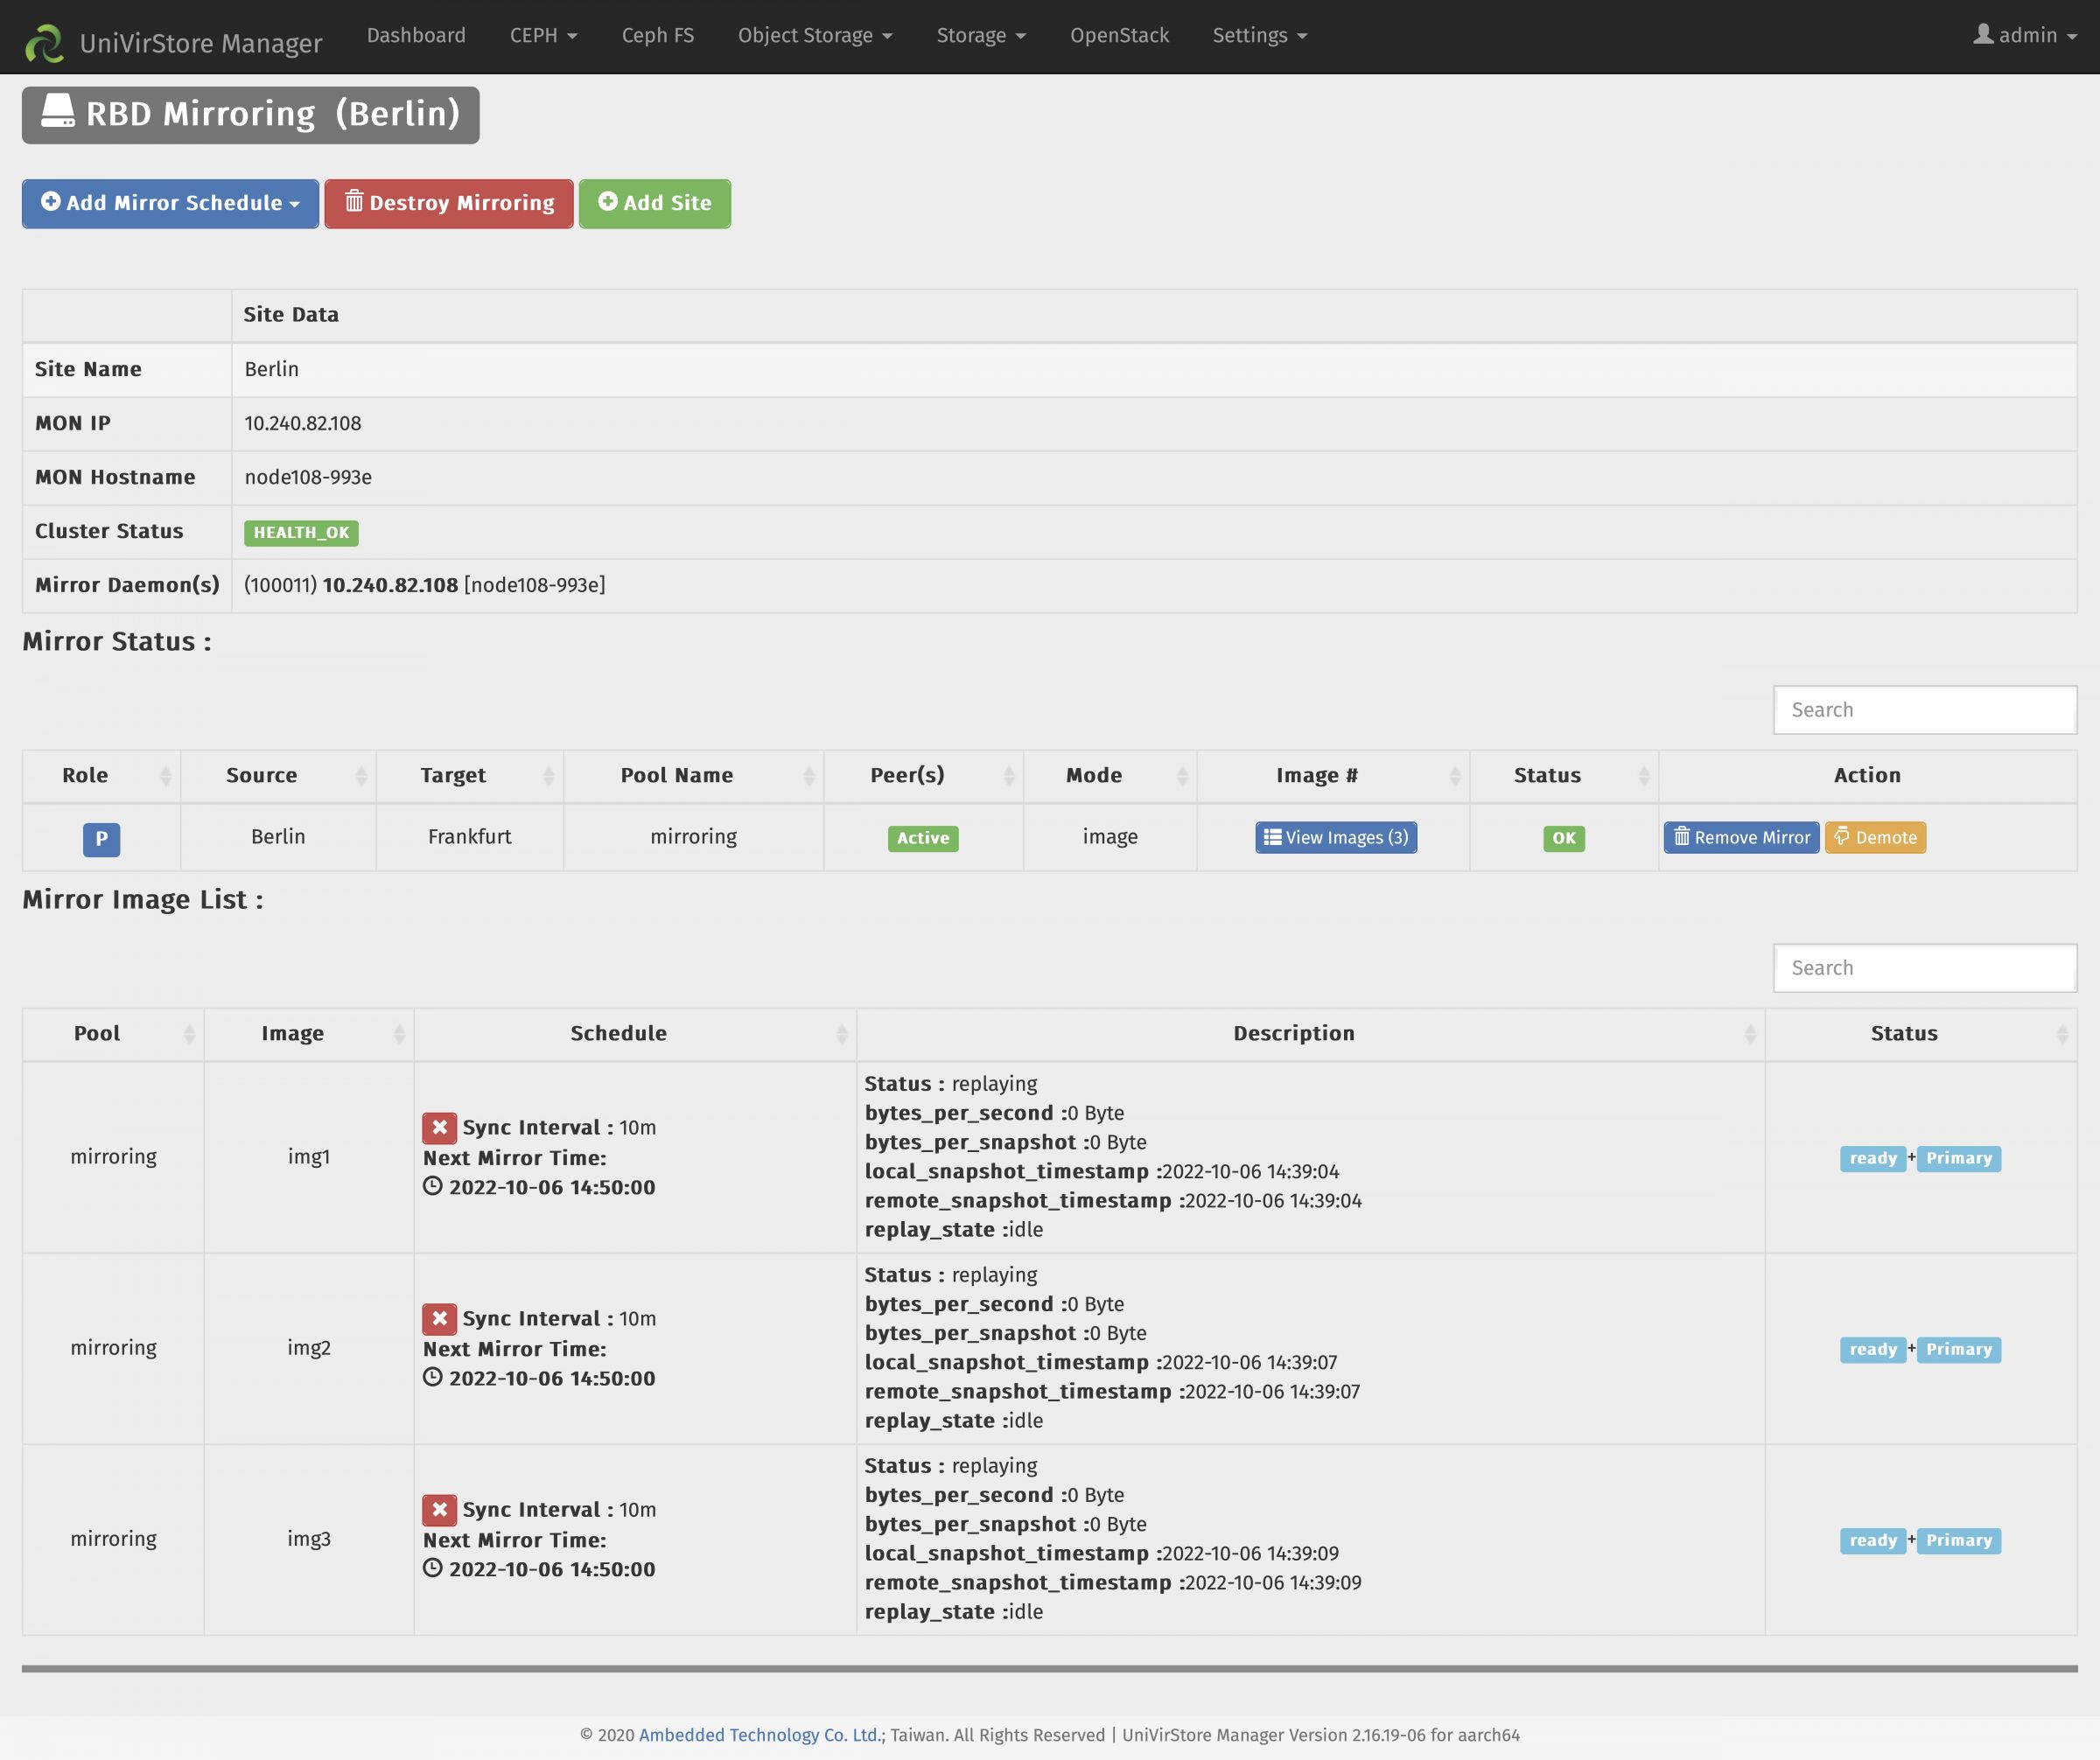Click the green Add Site button
Image resolution: width=2100 pixels, height=1760 pixels.
pos(654,203)
